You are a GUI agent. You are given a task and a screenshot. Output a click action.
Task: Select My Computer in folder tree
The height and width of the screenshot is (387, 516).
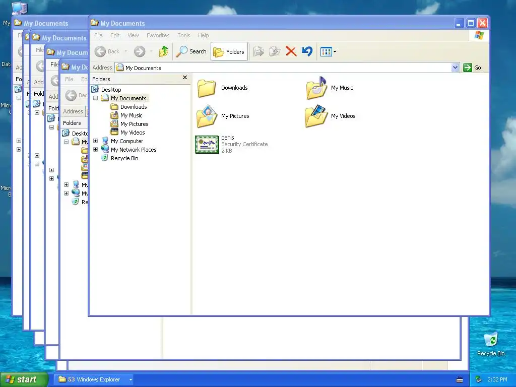click(x=126, y=141)
